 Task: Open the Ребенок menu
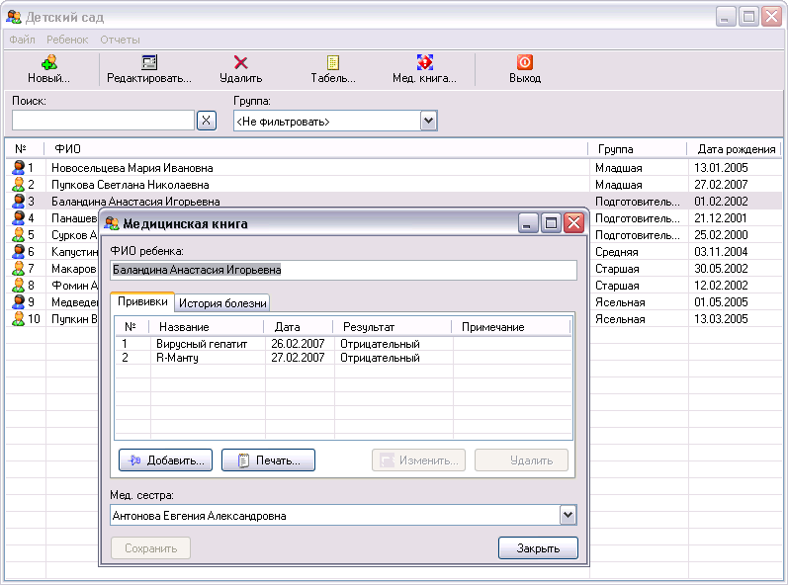pyautogui.click(x=67, y=40)
